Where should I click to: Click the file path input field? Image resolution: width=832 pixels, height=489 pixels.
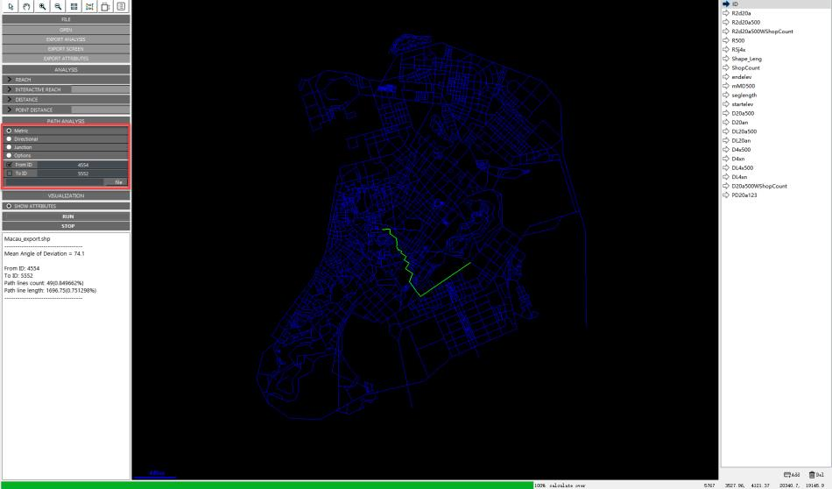pyautogui.click(x=54, y=182)
